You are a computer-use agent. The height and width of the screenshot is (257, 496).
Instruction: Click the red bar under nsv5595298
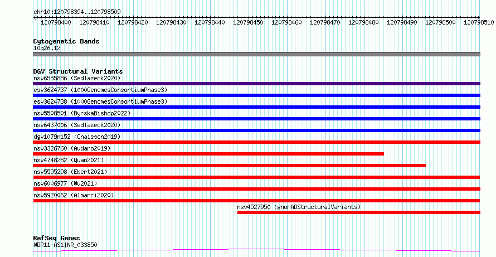pyautogui.click(x=256, y=177)
